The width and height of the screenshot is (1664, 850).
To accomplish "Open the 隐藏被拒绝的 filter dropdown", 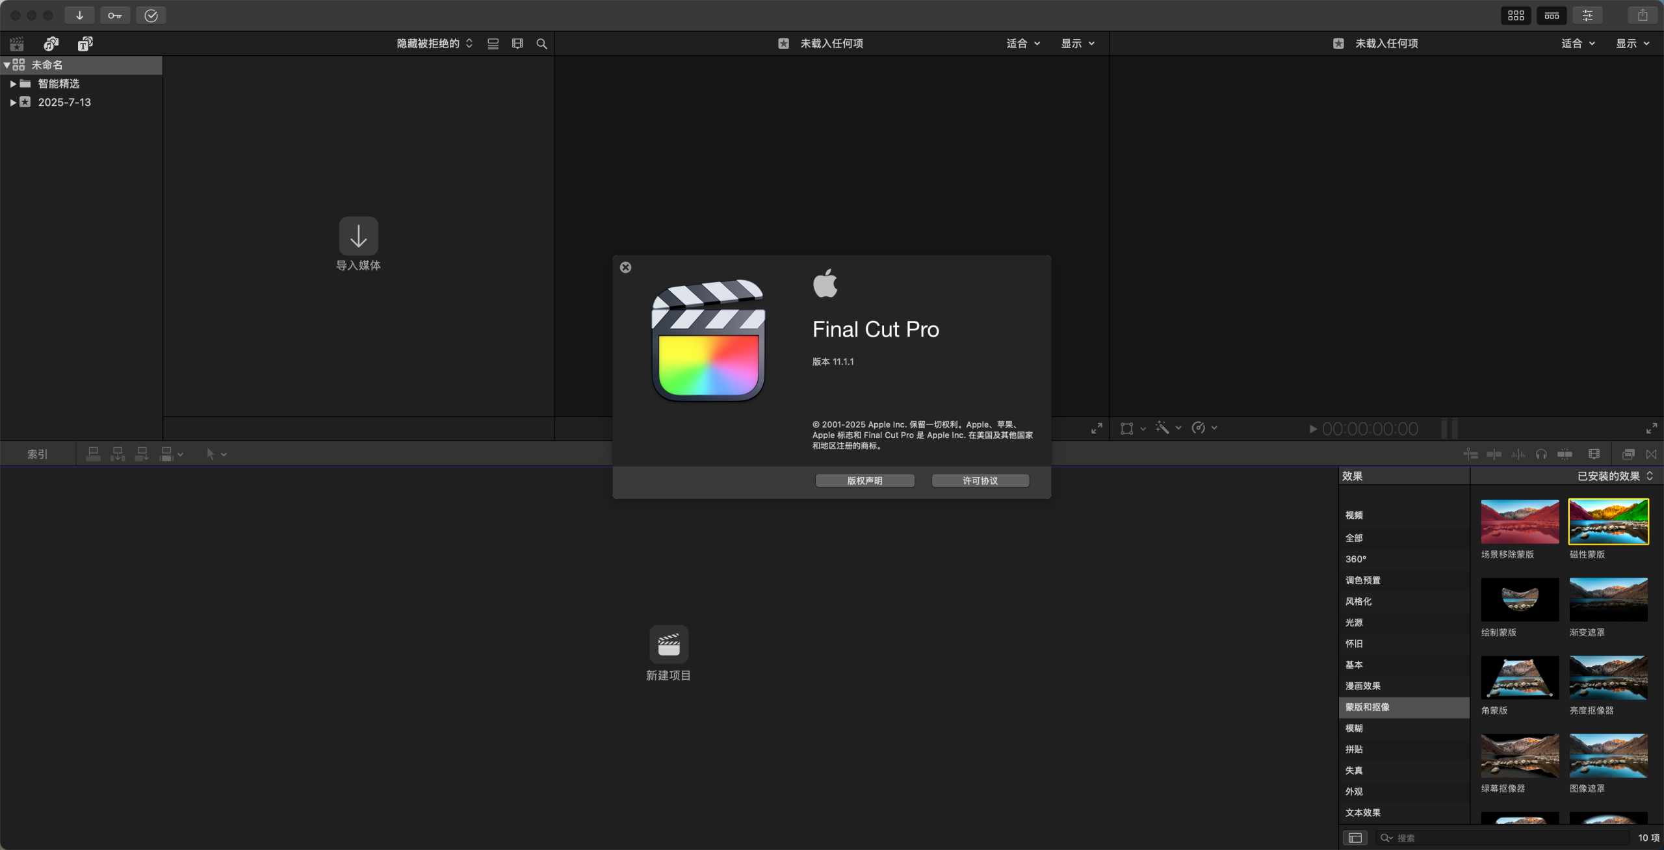I will pyautogui.click(x=434, y=44).
